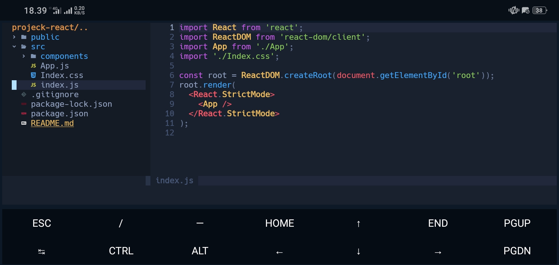Click the JS icon beside App.js

pos(33,66)
